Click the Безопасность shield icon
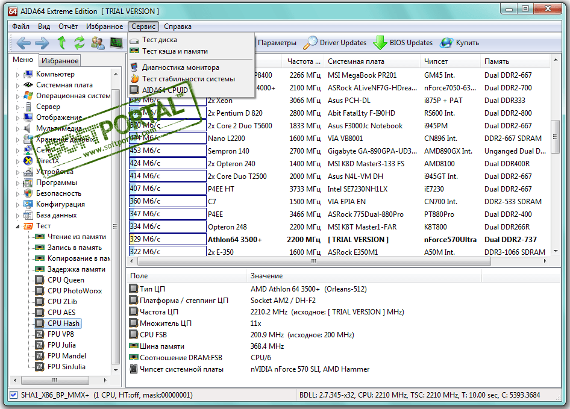The height and width of the screenshot is (409, 570). (28, 193)
